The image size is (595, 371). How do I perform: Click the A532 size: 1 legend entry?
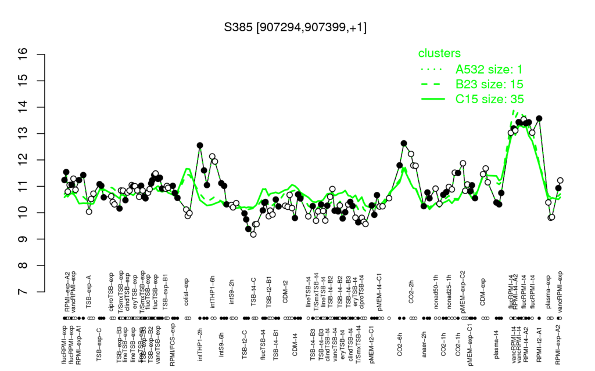pos(489,70)
